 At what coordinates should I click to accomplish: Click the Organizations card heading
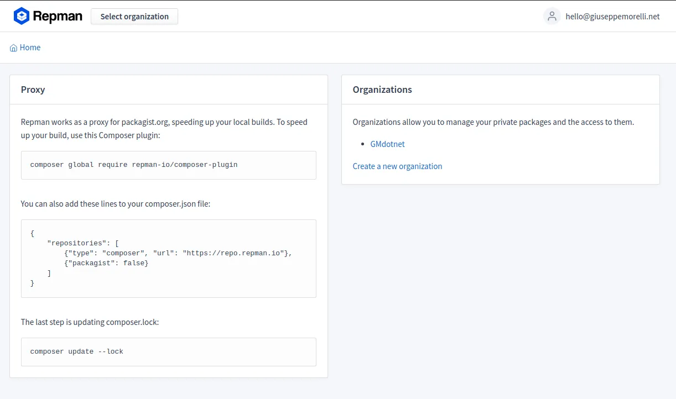[382, 90]
